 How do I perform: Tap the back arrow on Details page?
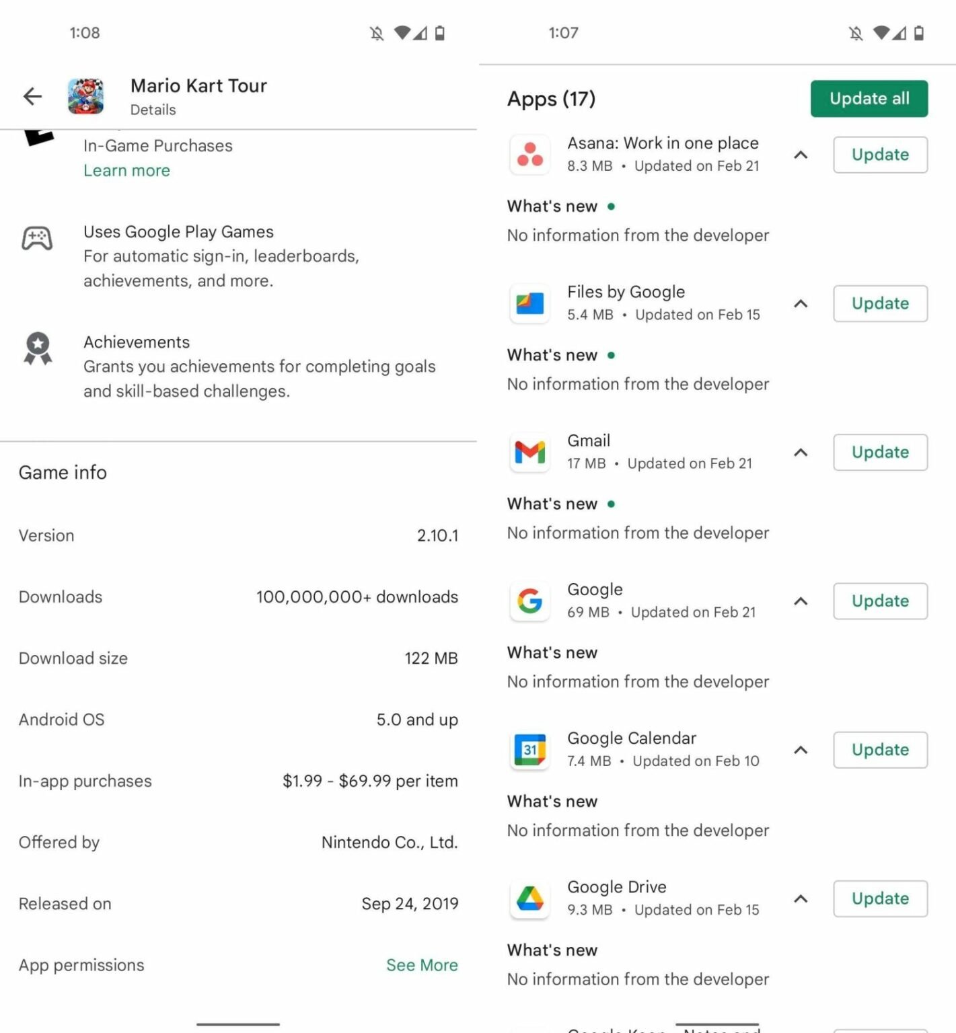[x=32, y=95]
